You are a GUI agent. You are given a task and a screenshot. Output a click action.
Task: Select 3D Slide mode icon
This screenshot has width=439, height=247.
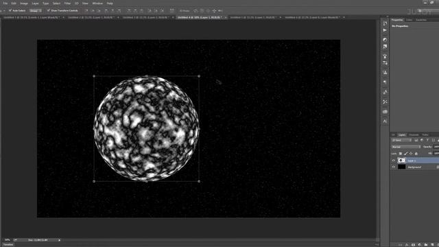[214, 11]
